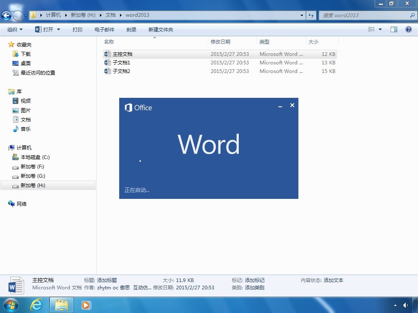Click the File Explorer taskbar icon
418x313 pixels.
[x=62, y=305]
